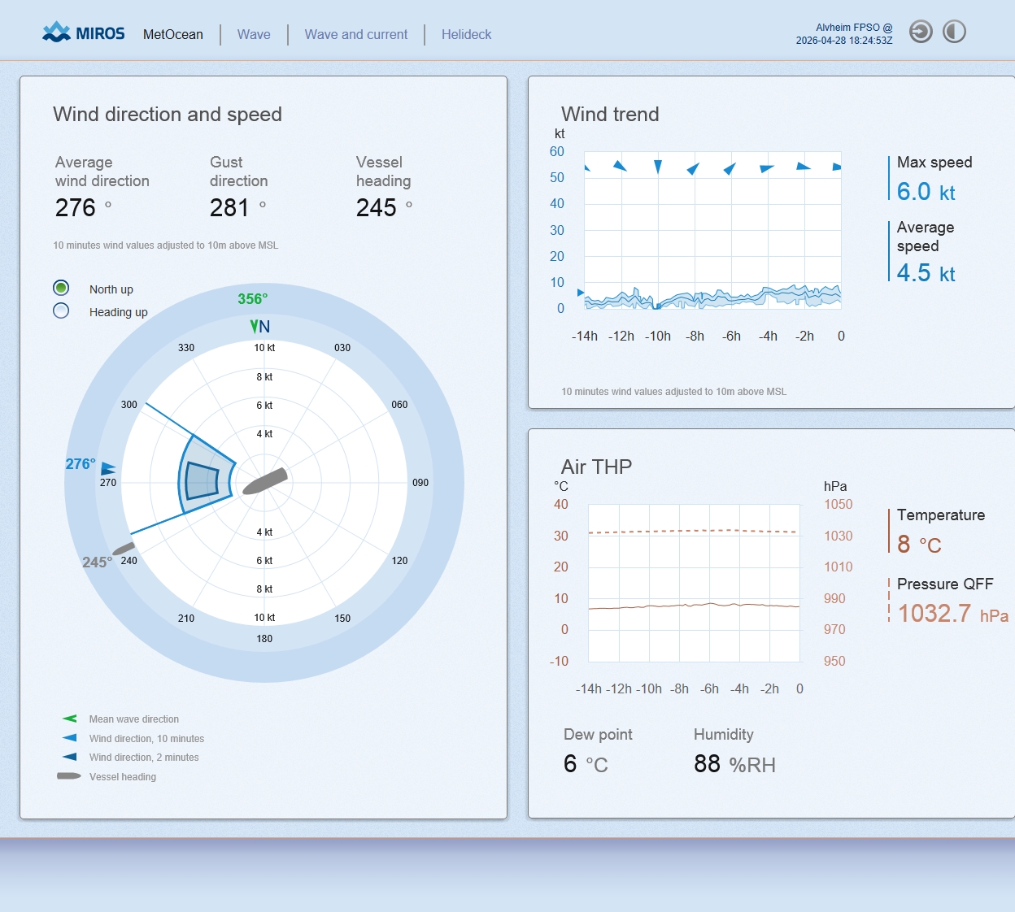Go to the Helideck tab
This screenshot has width=1015, height=912.
click(x=466, y=34)
